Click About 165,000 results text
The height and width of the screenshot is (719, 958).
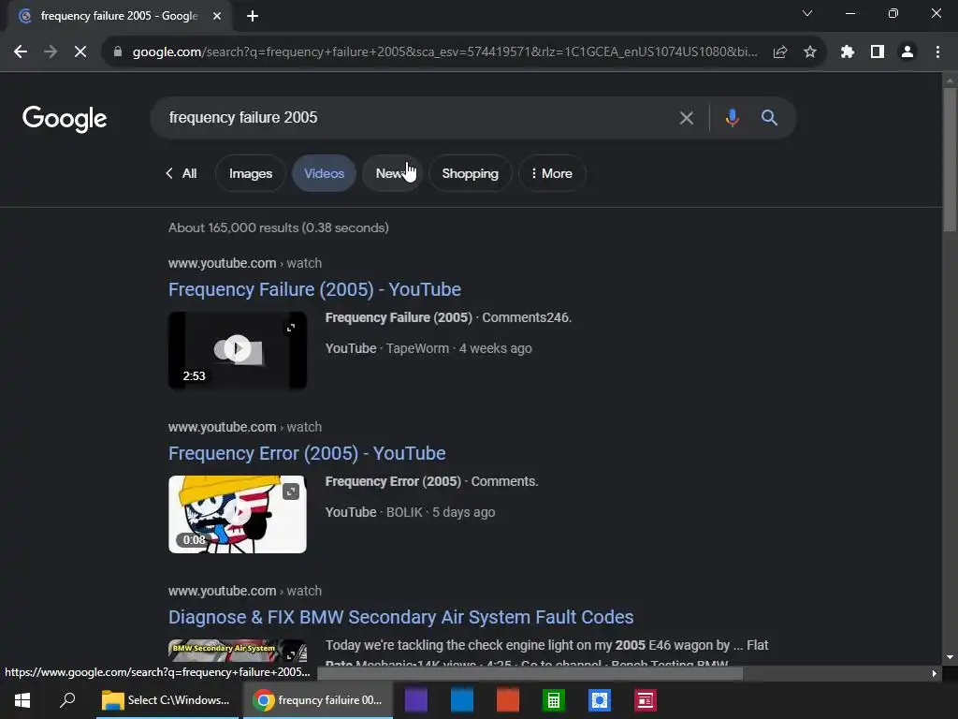[278, 227]
